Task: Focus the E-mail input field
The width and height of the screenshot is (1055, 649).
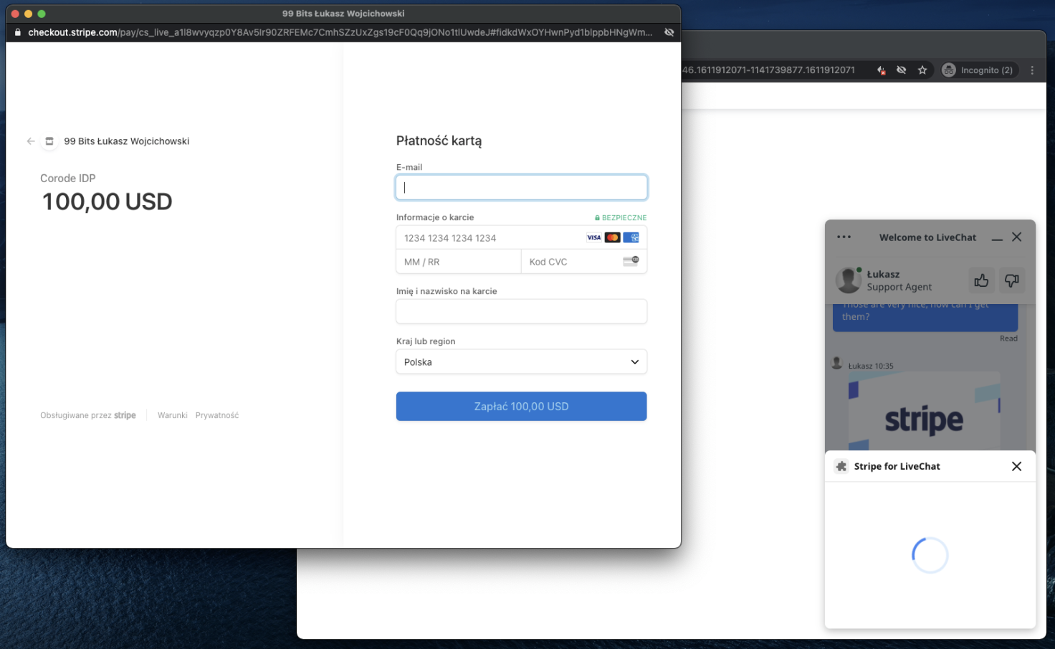Action: [x=522, y=187]
